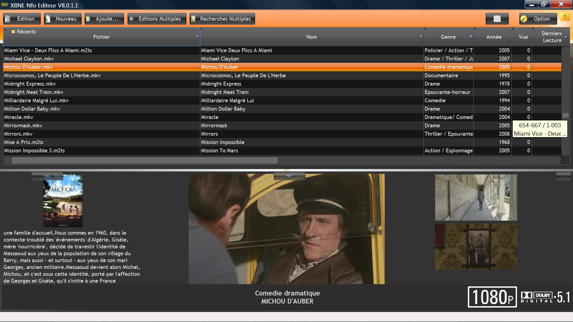Click the synopsis text about Messaoud
This screenshot has width=573, height=322.
point(72,257)
